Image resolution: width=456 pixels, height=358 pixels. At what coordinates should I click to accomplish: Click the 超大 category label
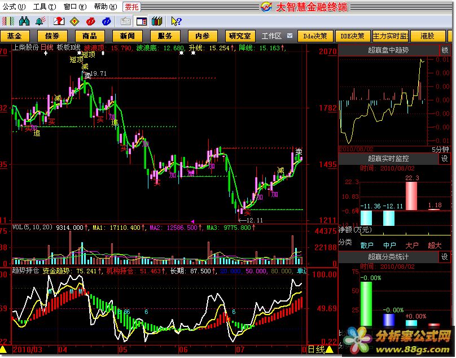pyautogui.click(x=435, y=246)
